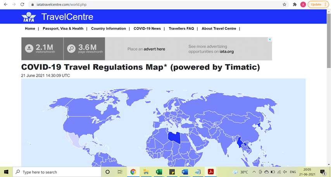Click the OneDrive cloud tray icon
The height and width of the screenshot is (177, 331).
point(266,172)
